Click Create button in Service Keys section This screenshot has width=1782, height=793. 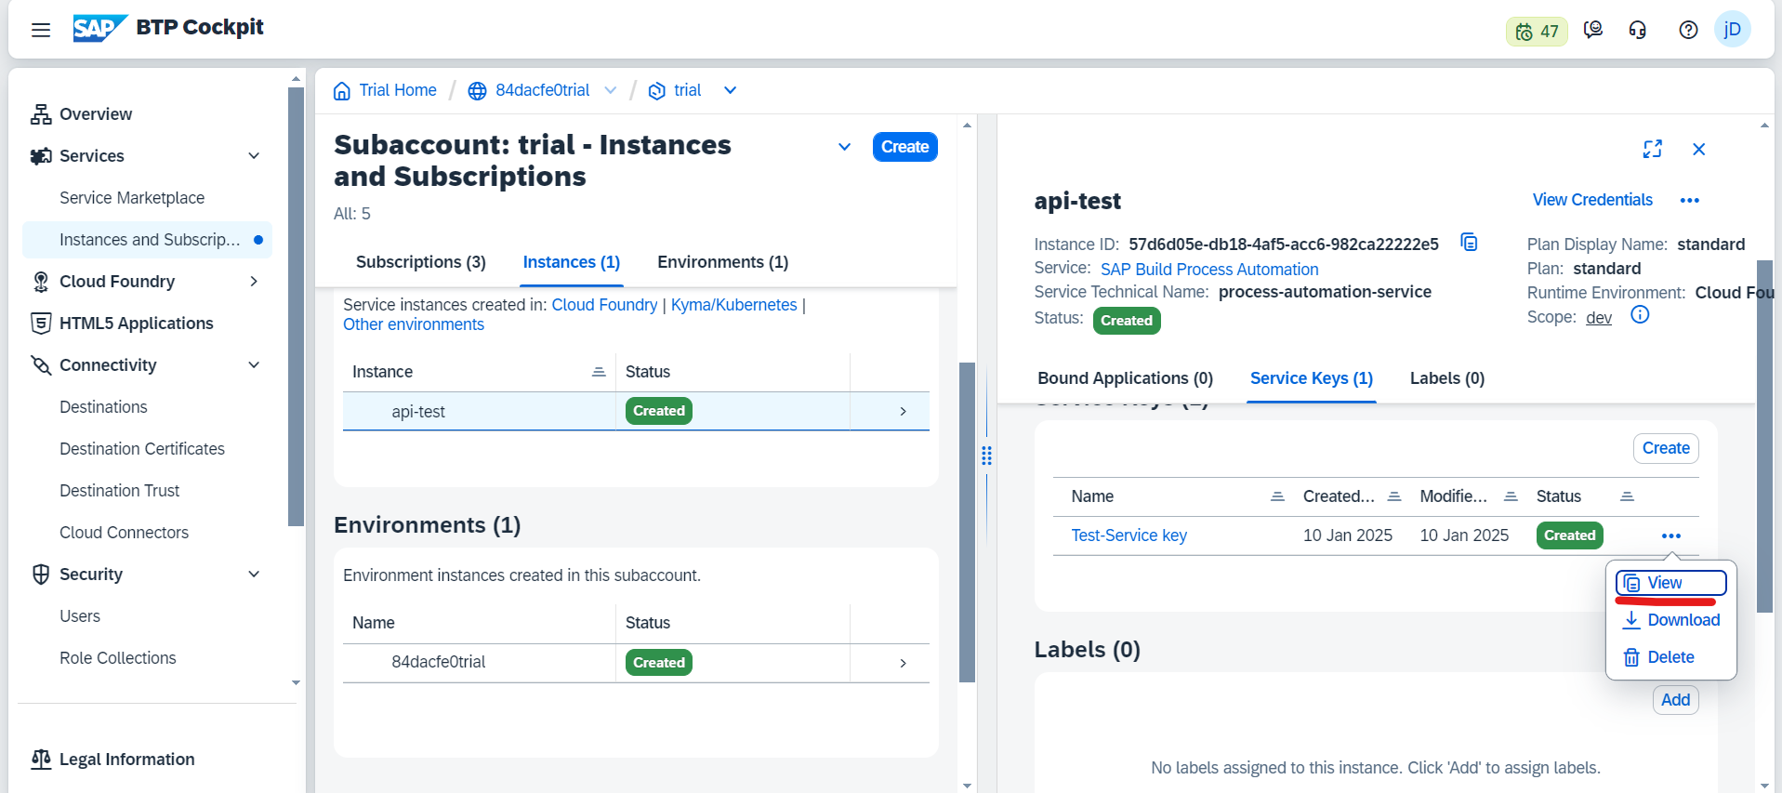point(1666,448)
